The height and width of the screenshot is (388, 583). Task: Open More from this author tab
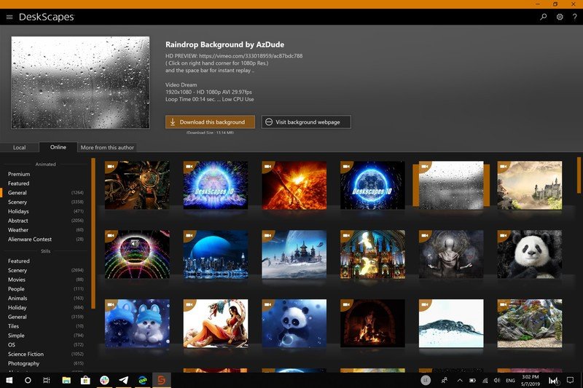coord(107,147)
